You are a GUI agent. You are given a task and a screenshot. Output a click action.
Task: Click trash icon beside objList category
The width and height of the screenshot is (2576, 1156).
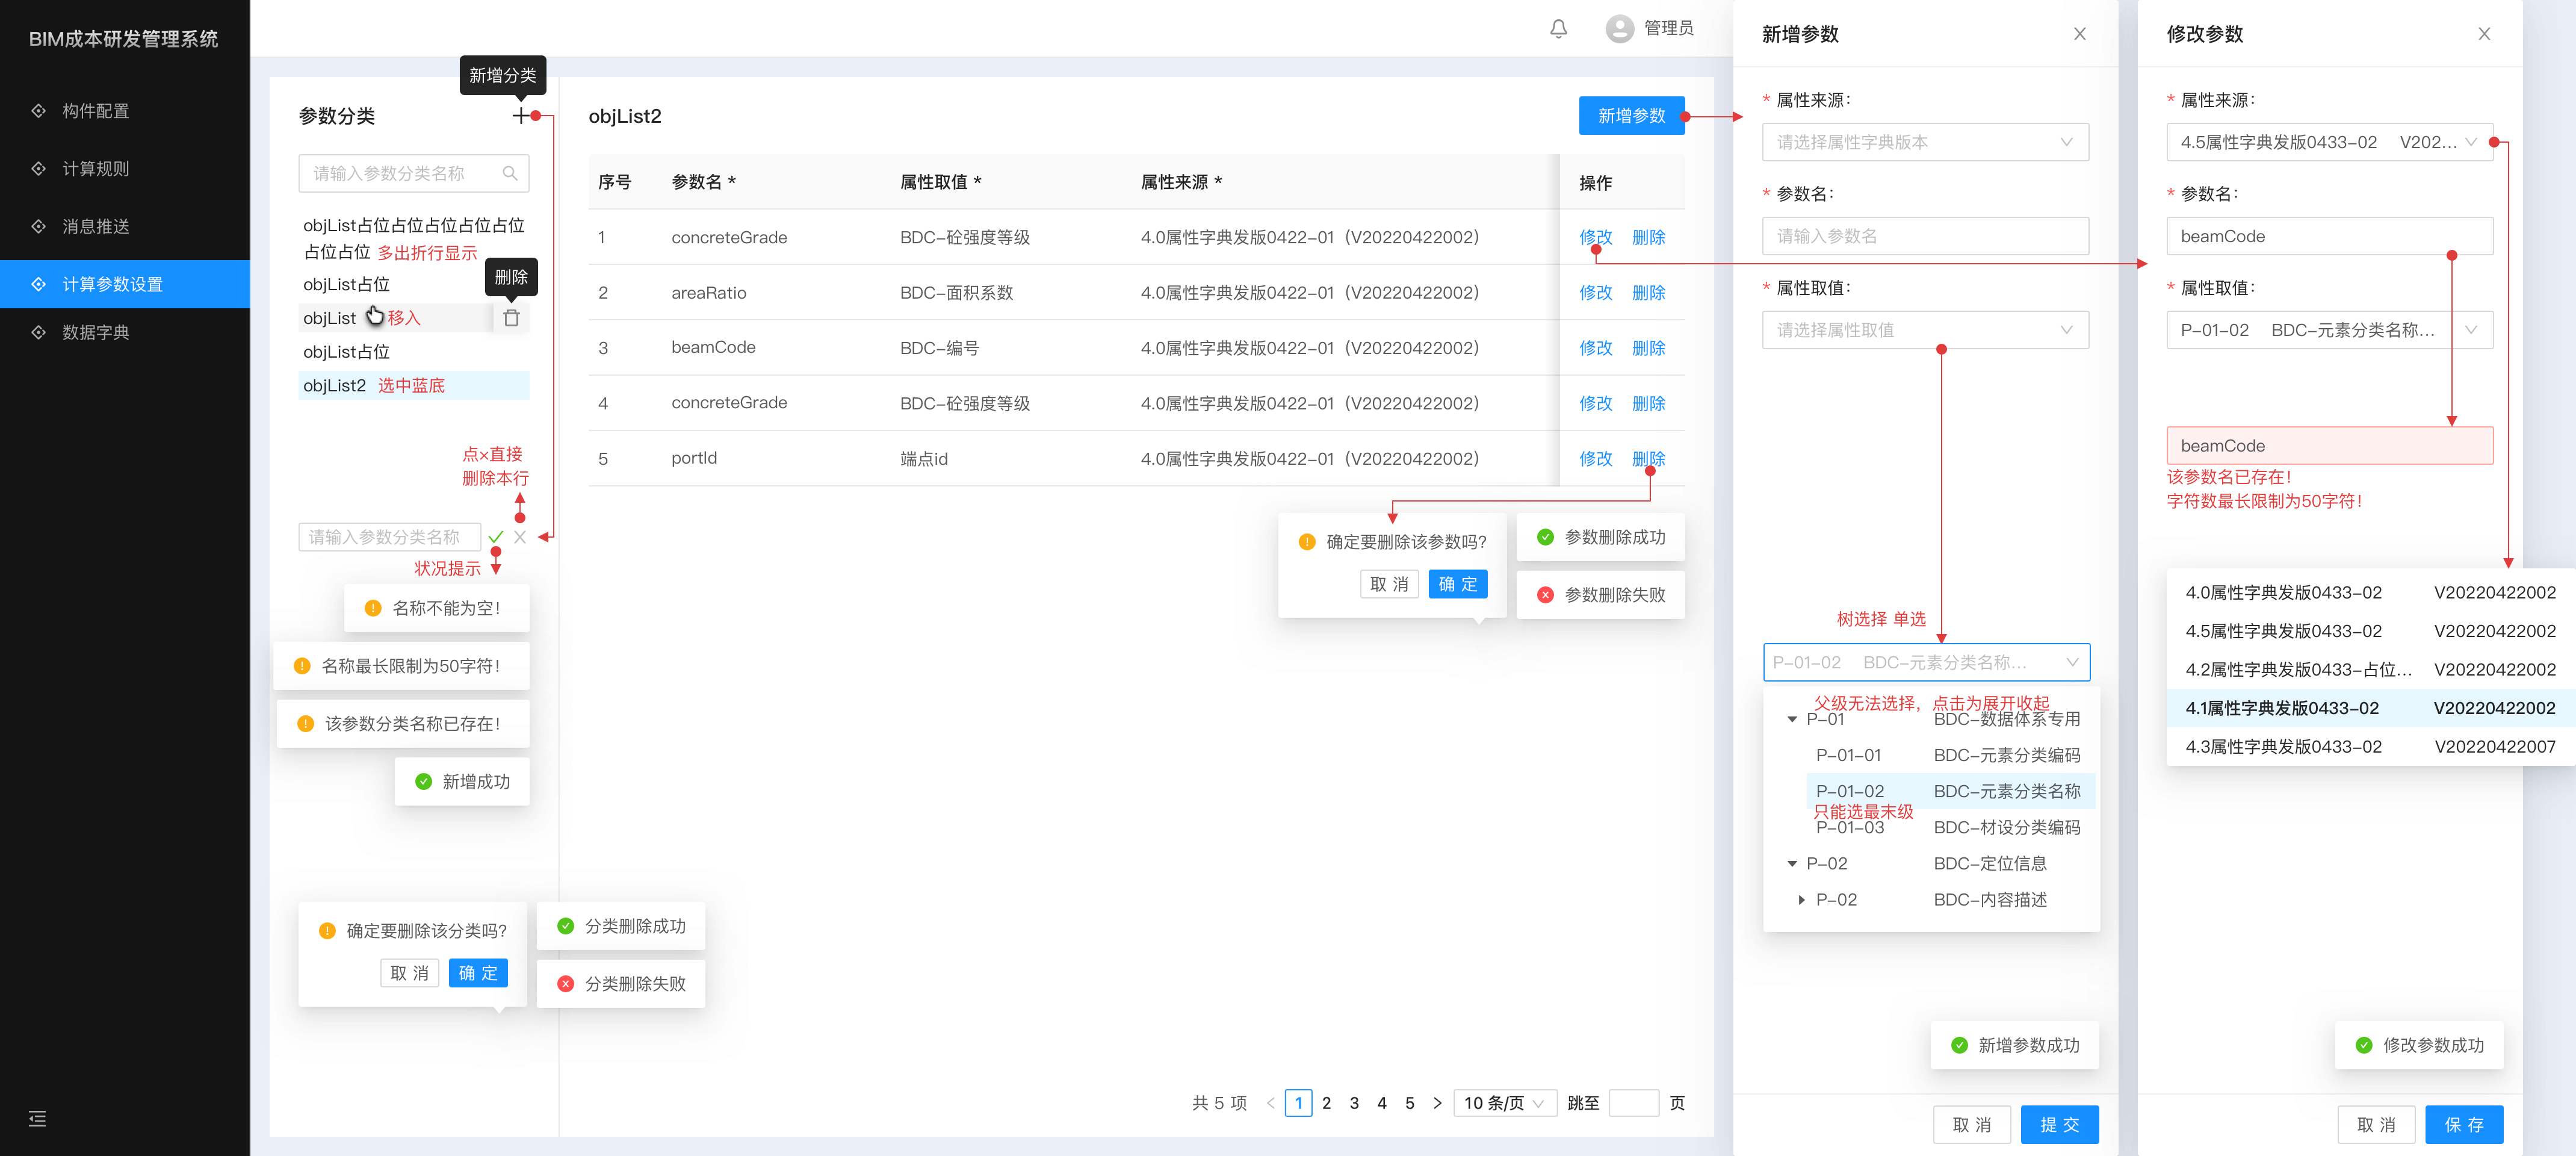pyautogui.click(x=511, y=318)
